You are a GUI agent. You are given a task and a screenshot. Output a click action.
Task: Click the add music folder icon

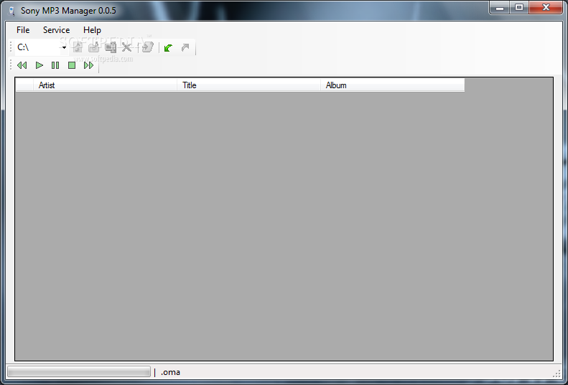94,47
